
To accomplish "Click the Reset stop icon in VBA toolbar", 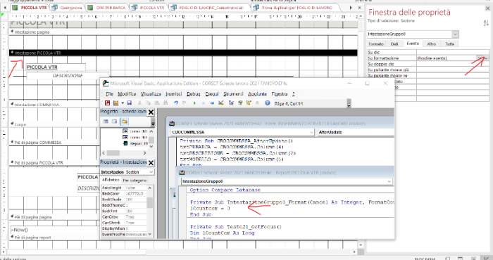I will tap(212, 103).
